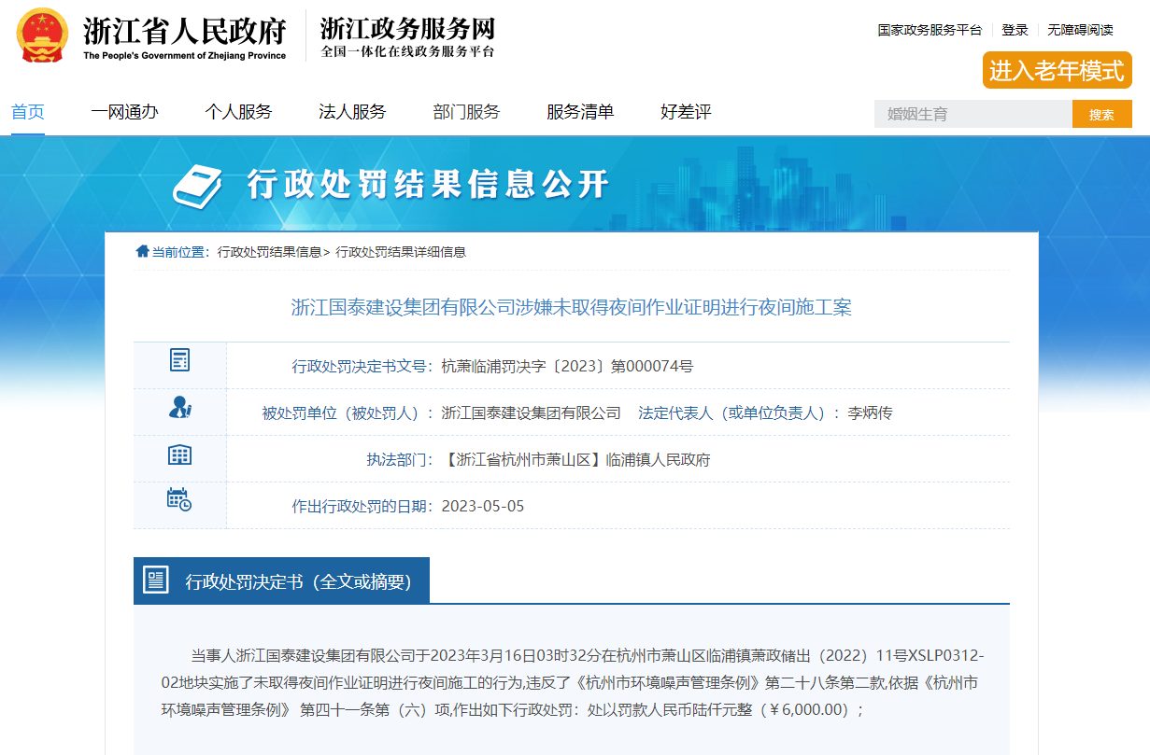The image size is (1150, 755).
Task: Click the 婚姻生育 search input field
Action: [x=972, y=113]
